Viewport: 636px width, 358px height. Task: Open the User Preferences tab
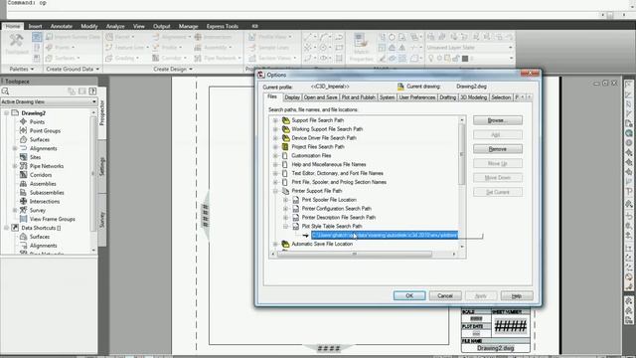(417, 97)
